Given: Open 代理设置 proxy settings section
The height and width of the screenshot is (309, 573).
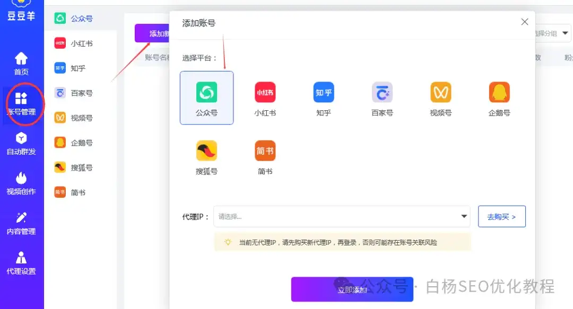Looking at the screenshot, I should point(21,263).
